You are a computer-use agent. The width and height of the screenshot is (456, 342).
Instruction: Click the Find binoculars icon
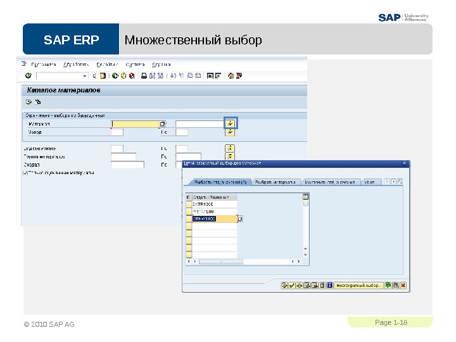pyautogui.click(x=152, y=76)
